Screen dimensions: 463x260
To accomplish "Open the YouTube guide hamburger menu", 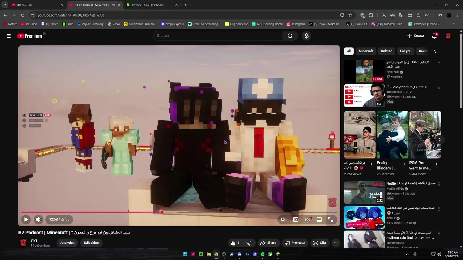I will tap(9, 36).
